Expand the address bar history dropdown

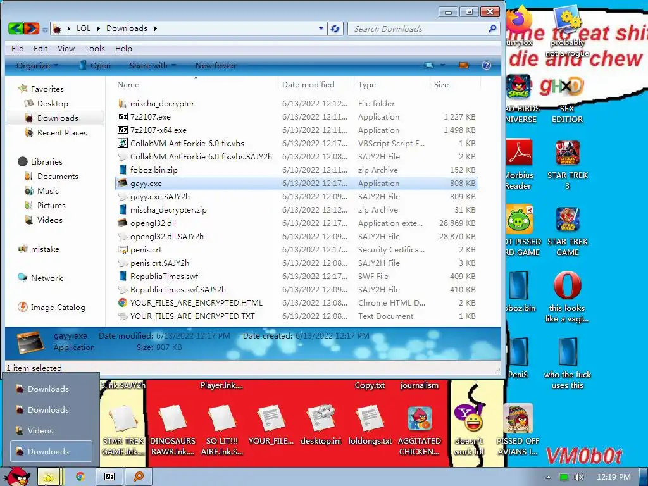321,28
